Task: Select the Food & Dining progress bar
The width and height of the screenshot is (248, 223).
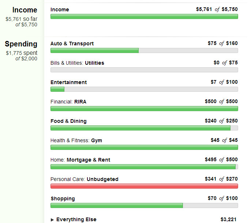Action: coord(144,128)
